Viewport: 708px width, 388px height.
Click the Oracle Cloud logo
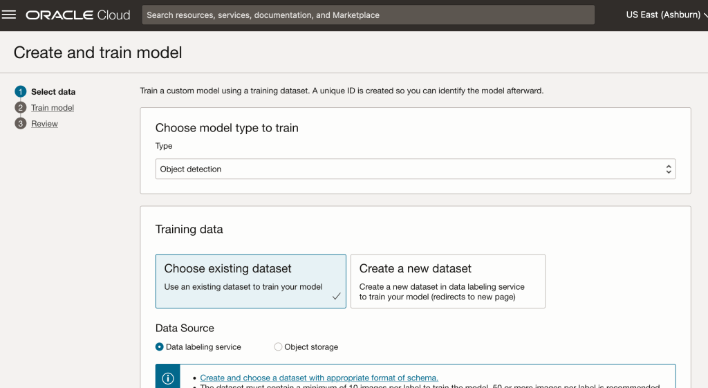pyautogui.click(x=78, y=15)
